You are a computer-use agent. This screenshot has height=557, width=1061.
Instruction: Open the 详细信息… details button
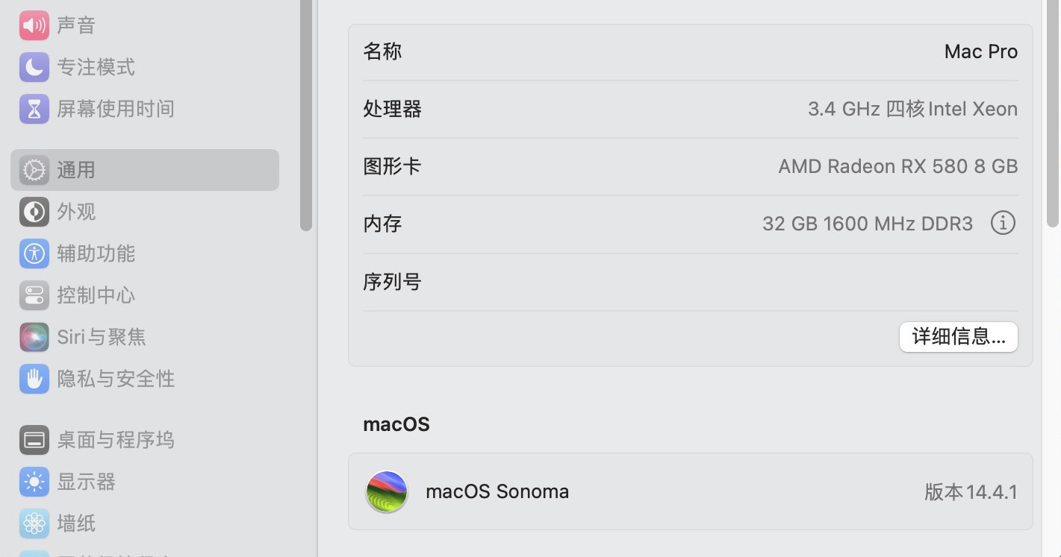[958, 337]
